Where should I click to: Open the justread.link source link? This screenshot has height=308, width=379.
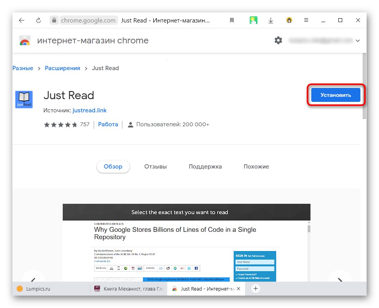tap(89, 110)
